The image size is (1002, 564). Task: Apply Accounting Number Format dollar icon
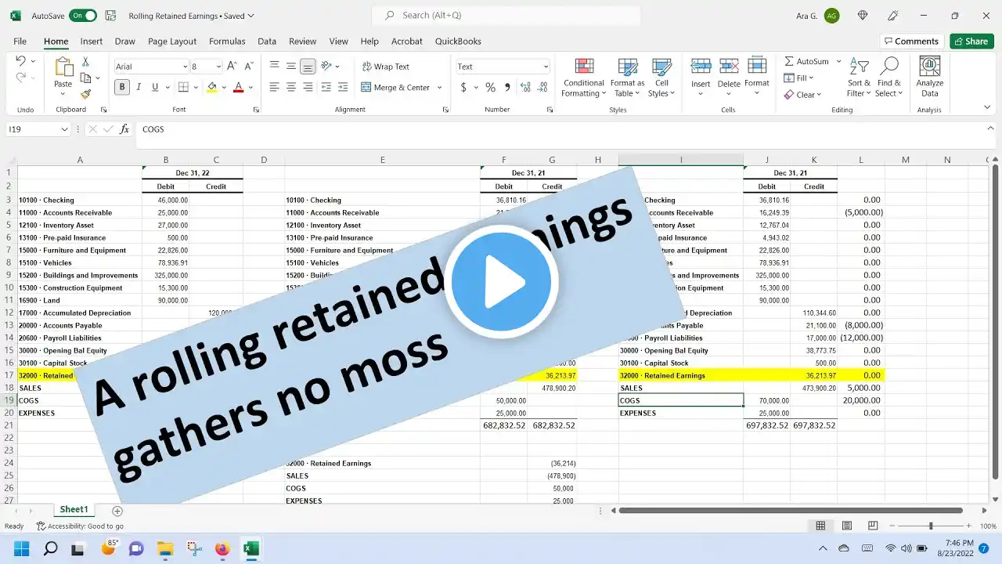(463, 88)
